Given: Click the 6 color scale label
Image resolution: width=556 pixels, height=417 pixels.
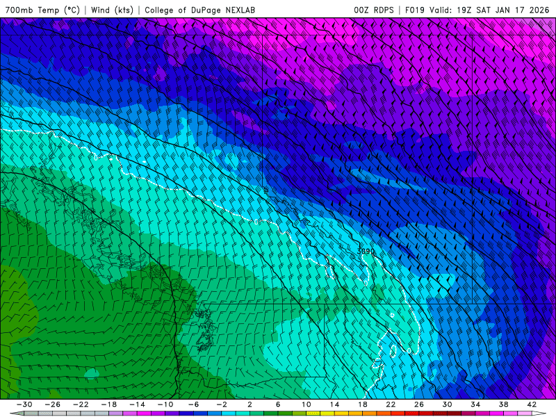Looking at the screenshot, I should 278,404.
